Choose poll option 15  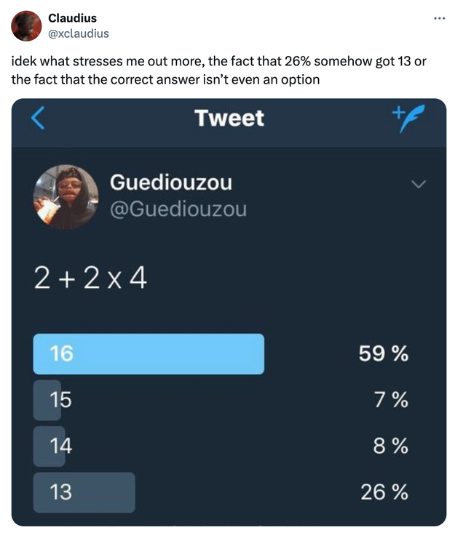point(61,399)
